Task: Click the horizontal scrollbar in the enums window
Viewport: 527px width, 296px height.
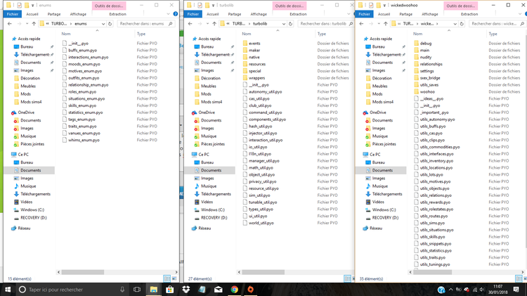Action: coord(83,272)
